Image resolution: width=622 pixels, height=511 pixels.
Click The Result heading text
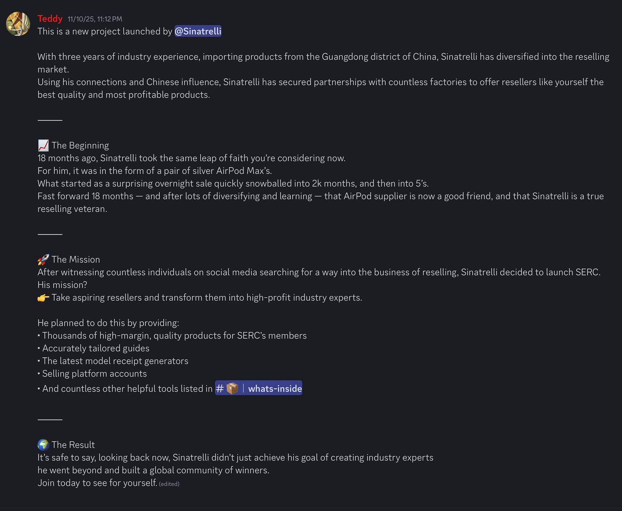pos(73,445)
